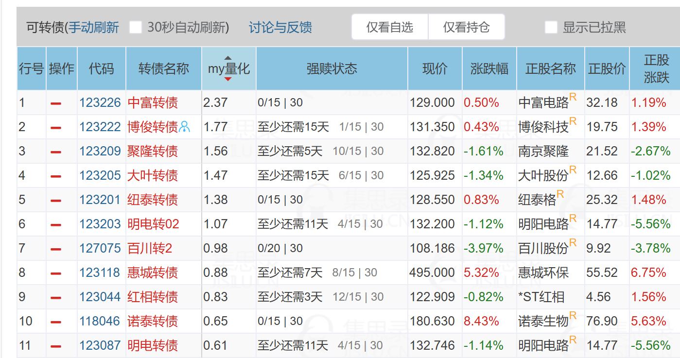Open bond code 123118
The width and height of the screenshot is (680, 358).
point(100,273)
